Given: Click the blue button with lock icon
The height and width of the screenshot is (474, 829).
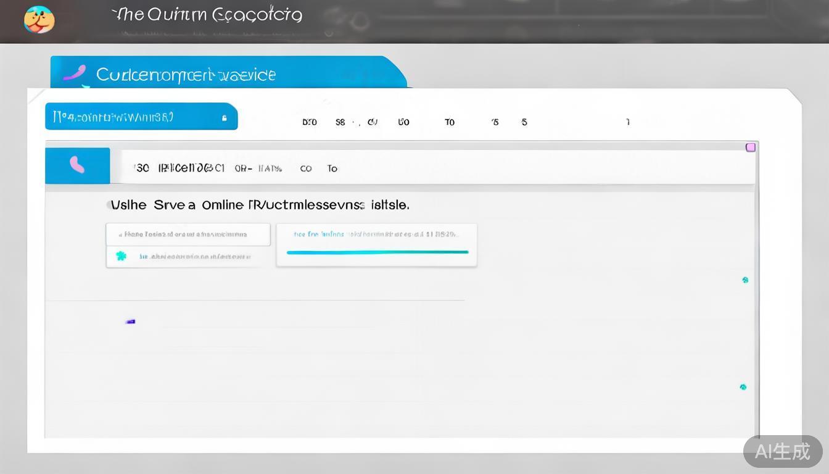Looking at the screenshot, I should (141, 117).
